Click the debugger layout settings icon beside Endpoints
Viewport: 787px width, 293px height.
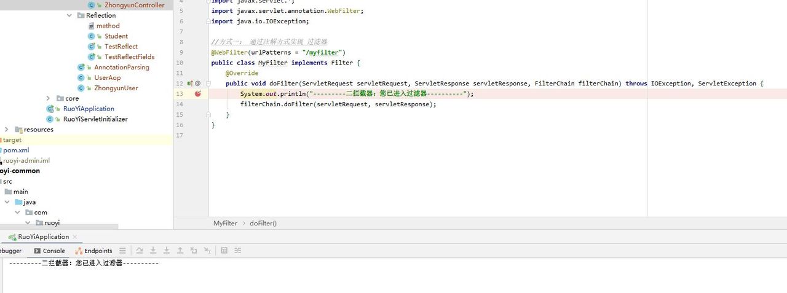[123, 251]
